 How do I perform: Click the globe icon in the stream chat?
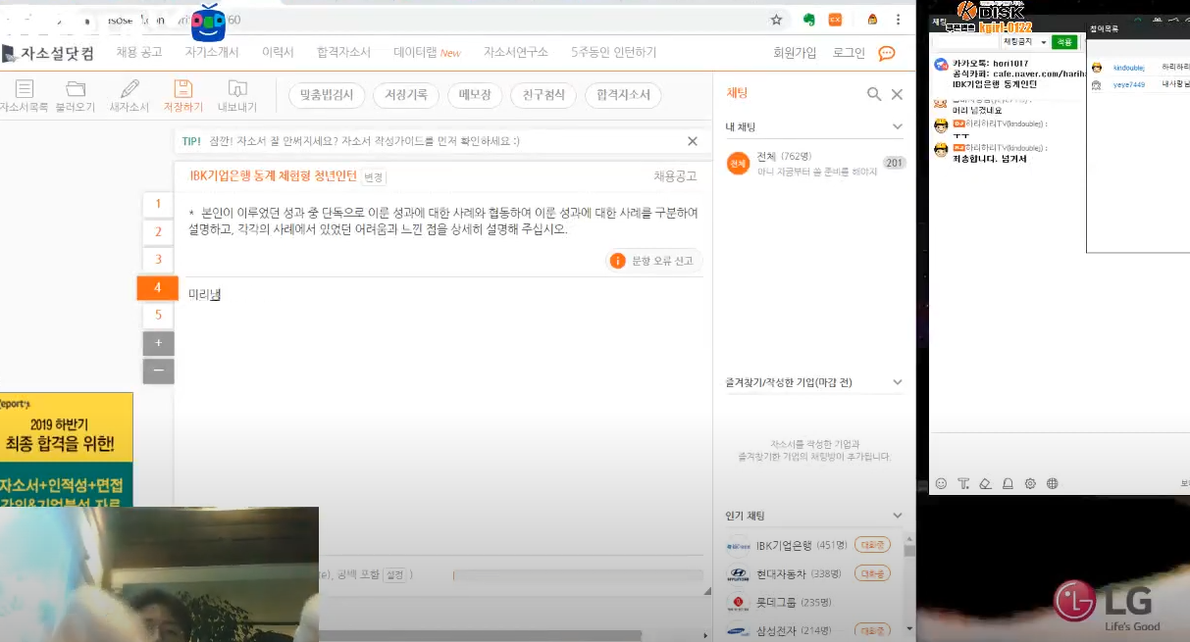(x=1053, y=483)
